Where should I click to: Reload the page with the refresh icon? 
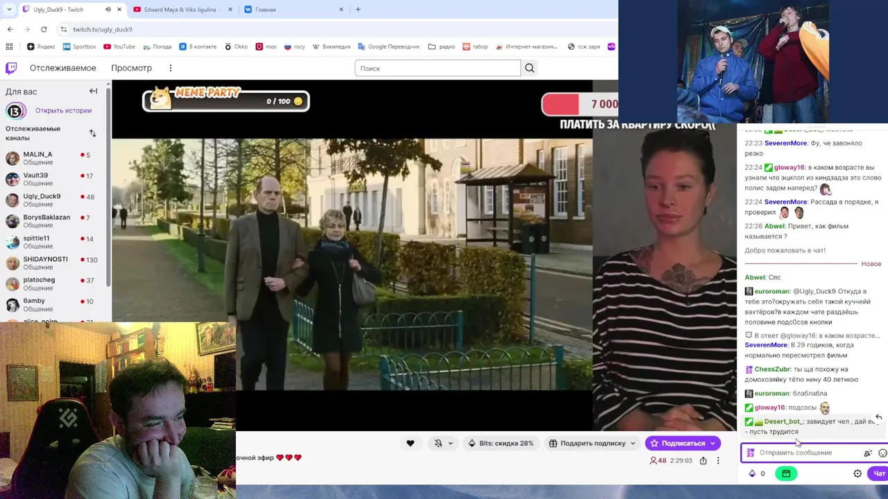pyautogui.click(x=44, y=29)
